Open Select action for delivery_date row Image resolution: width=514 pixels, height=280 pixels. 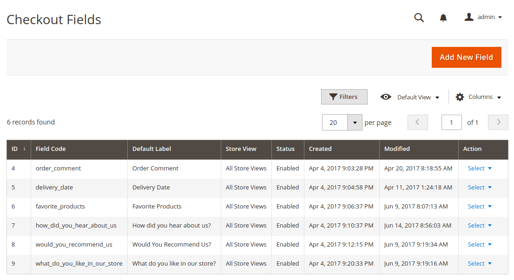point(480,187)
